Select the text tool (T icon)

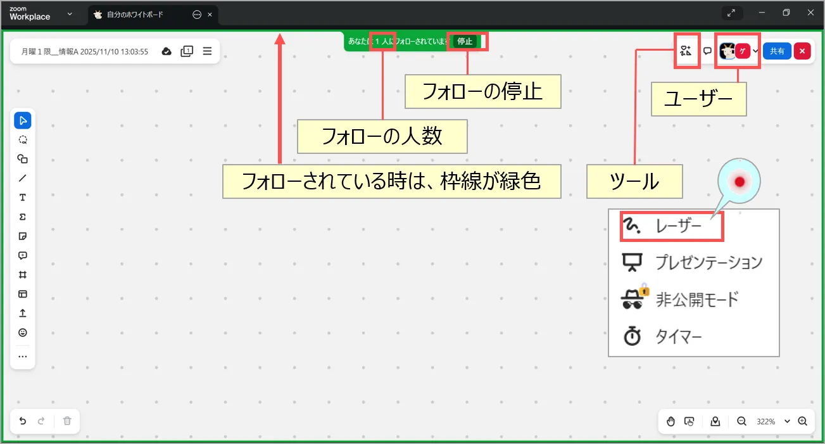(x=23, y=198)
